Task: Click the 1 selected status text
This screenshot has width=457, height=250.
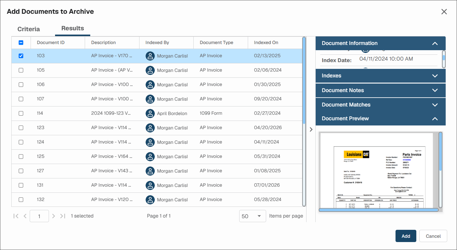Action: click(82, 216)
